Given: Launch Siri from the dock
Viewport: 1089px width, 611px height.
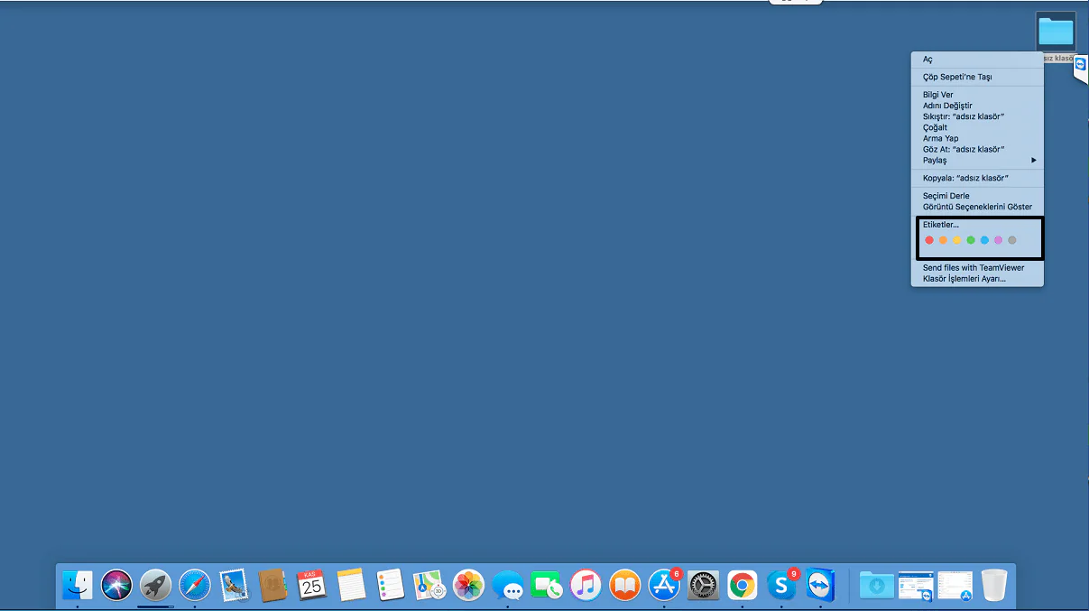Looking at the screenshot, I should pyautogui.click(x=116, y=585).
